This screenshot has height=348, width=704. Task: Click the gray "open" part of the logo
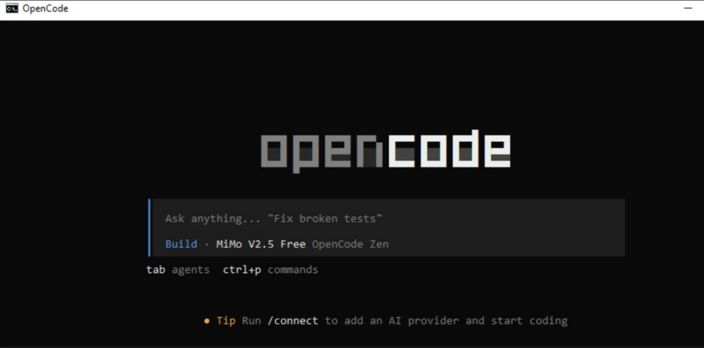(322, 151)
